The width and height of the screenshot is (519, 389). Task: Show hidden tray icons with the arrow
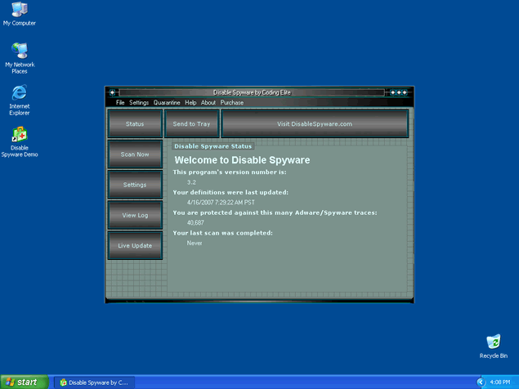[x=480, y=382]
